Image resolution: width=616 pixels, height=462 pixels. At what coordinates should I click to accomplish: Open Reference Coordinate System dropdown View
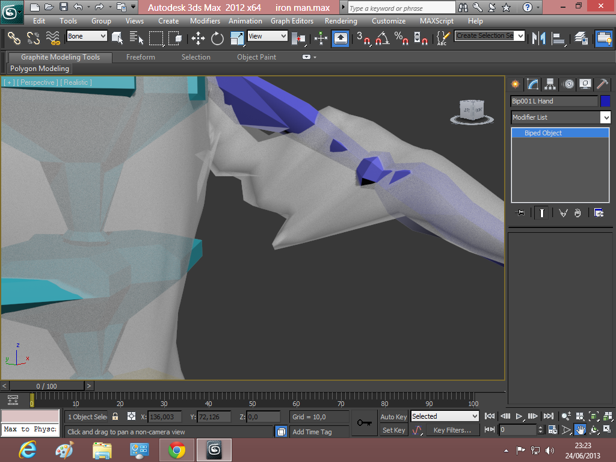tap(267, 36)
